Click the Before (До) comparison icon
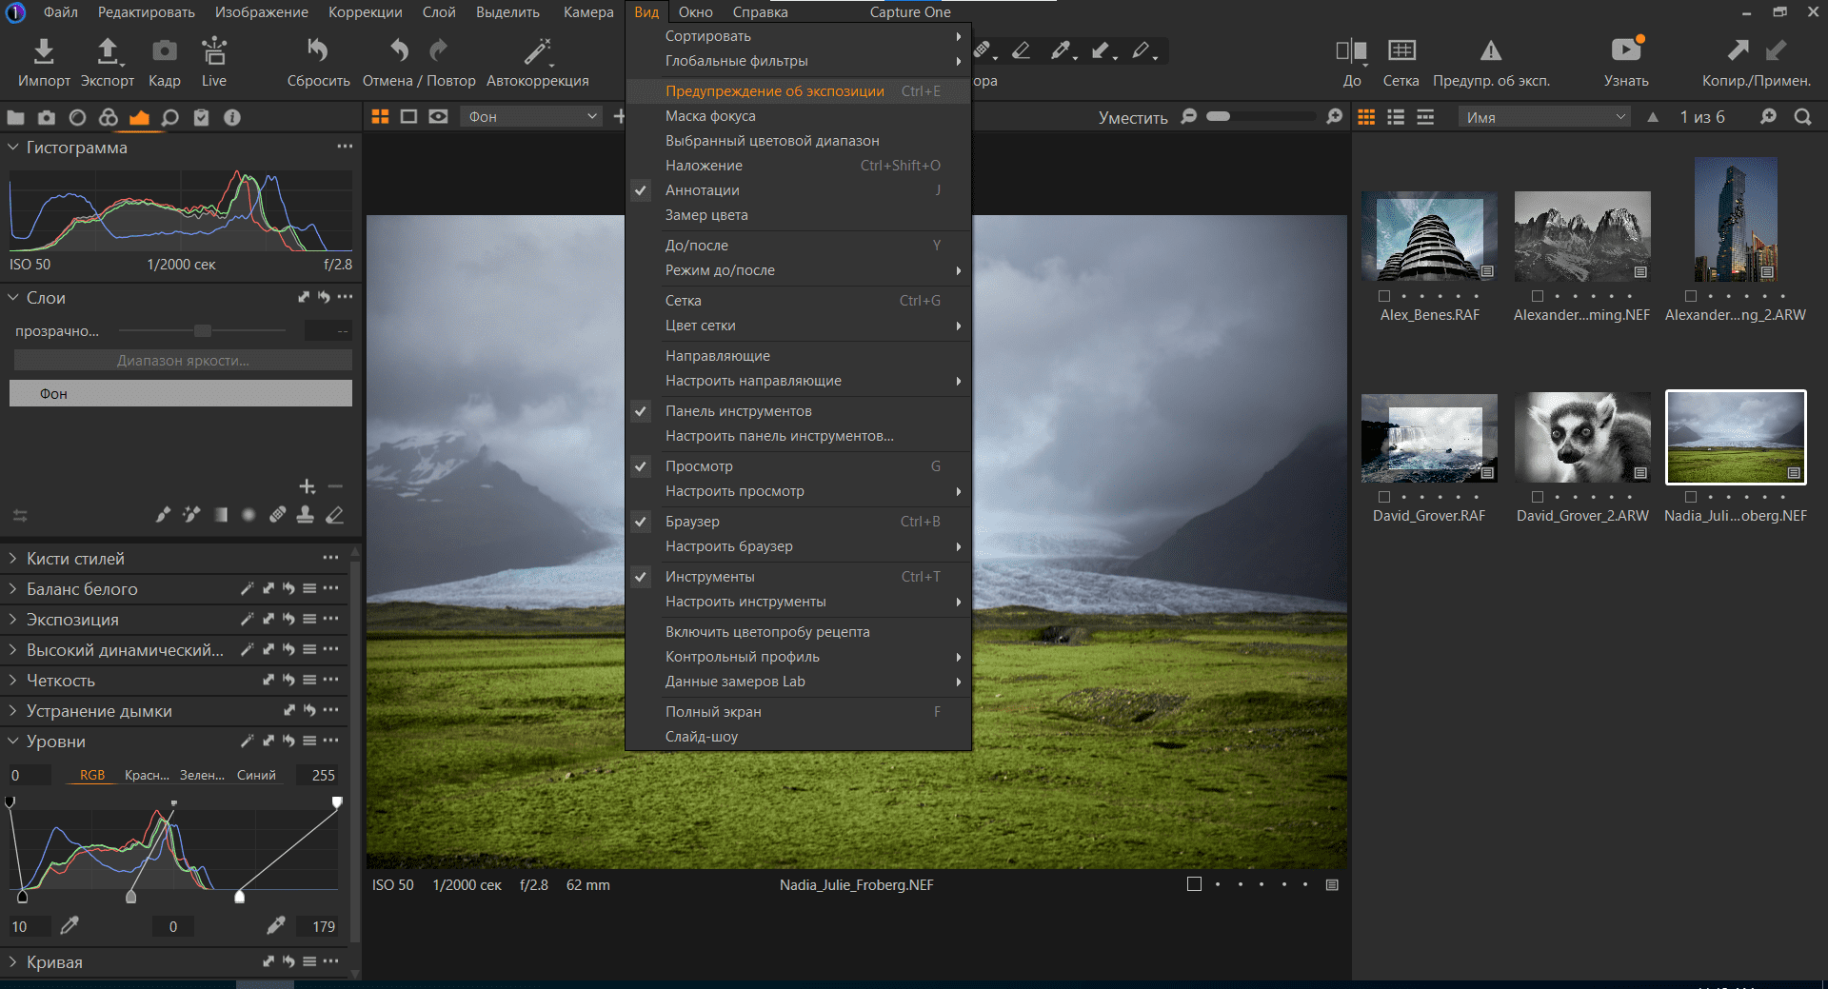This screenshot has height=989, width=1828. click(1351, 51)
